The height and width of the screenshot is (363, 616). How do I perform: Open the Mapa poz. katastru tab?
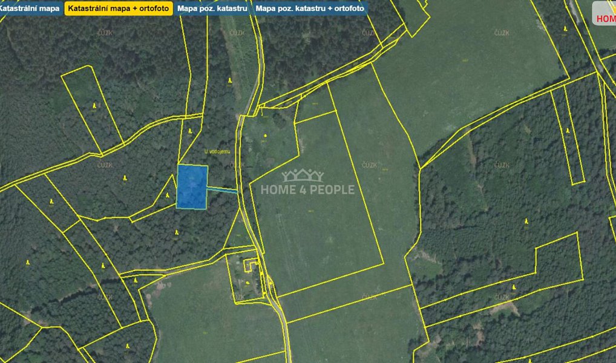212,8
